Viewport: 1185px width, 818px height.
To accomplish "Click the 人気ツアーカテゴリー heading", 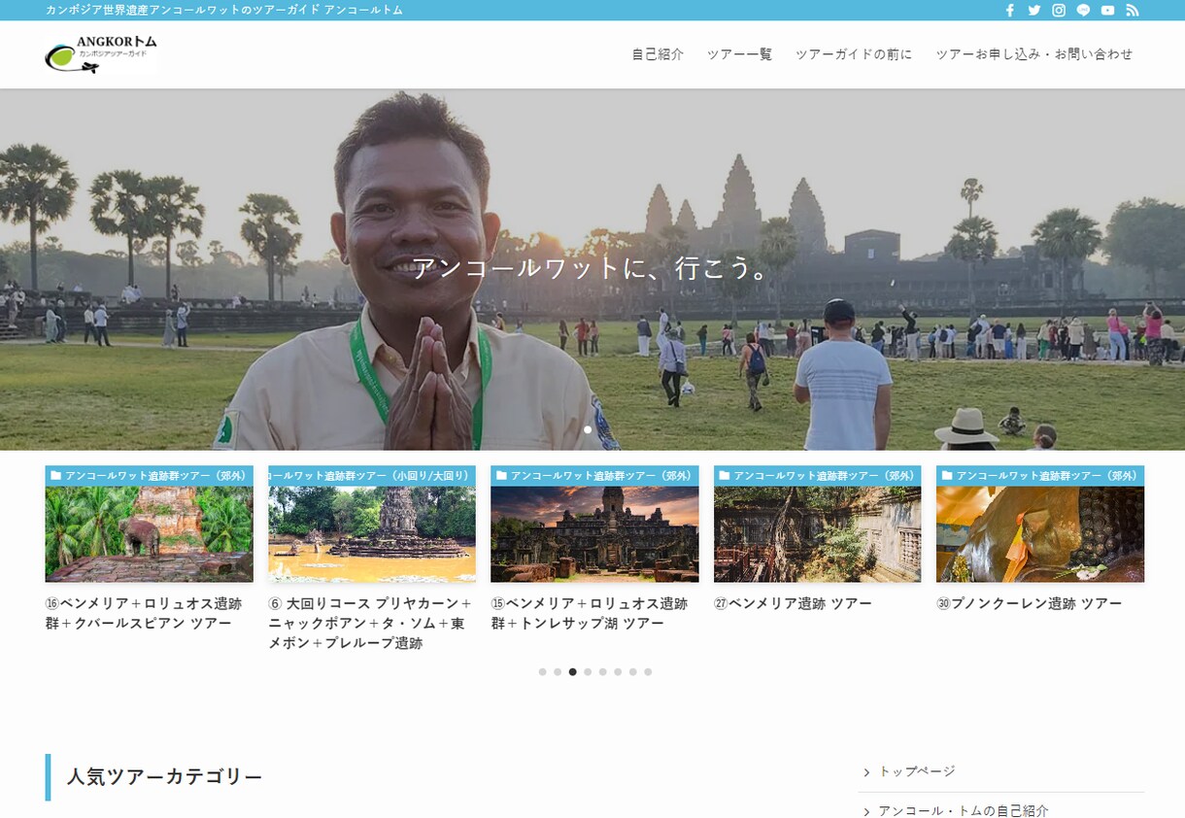I will pyautogui.click(x=164, y=777).
